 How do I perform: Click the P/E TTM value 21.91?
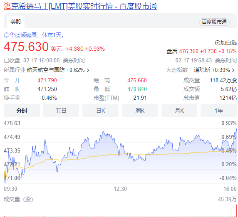point(140,98)
